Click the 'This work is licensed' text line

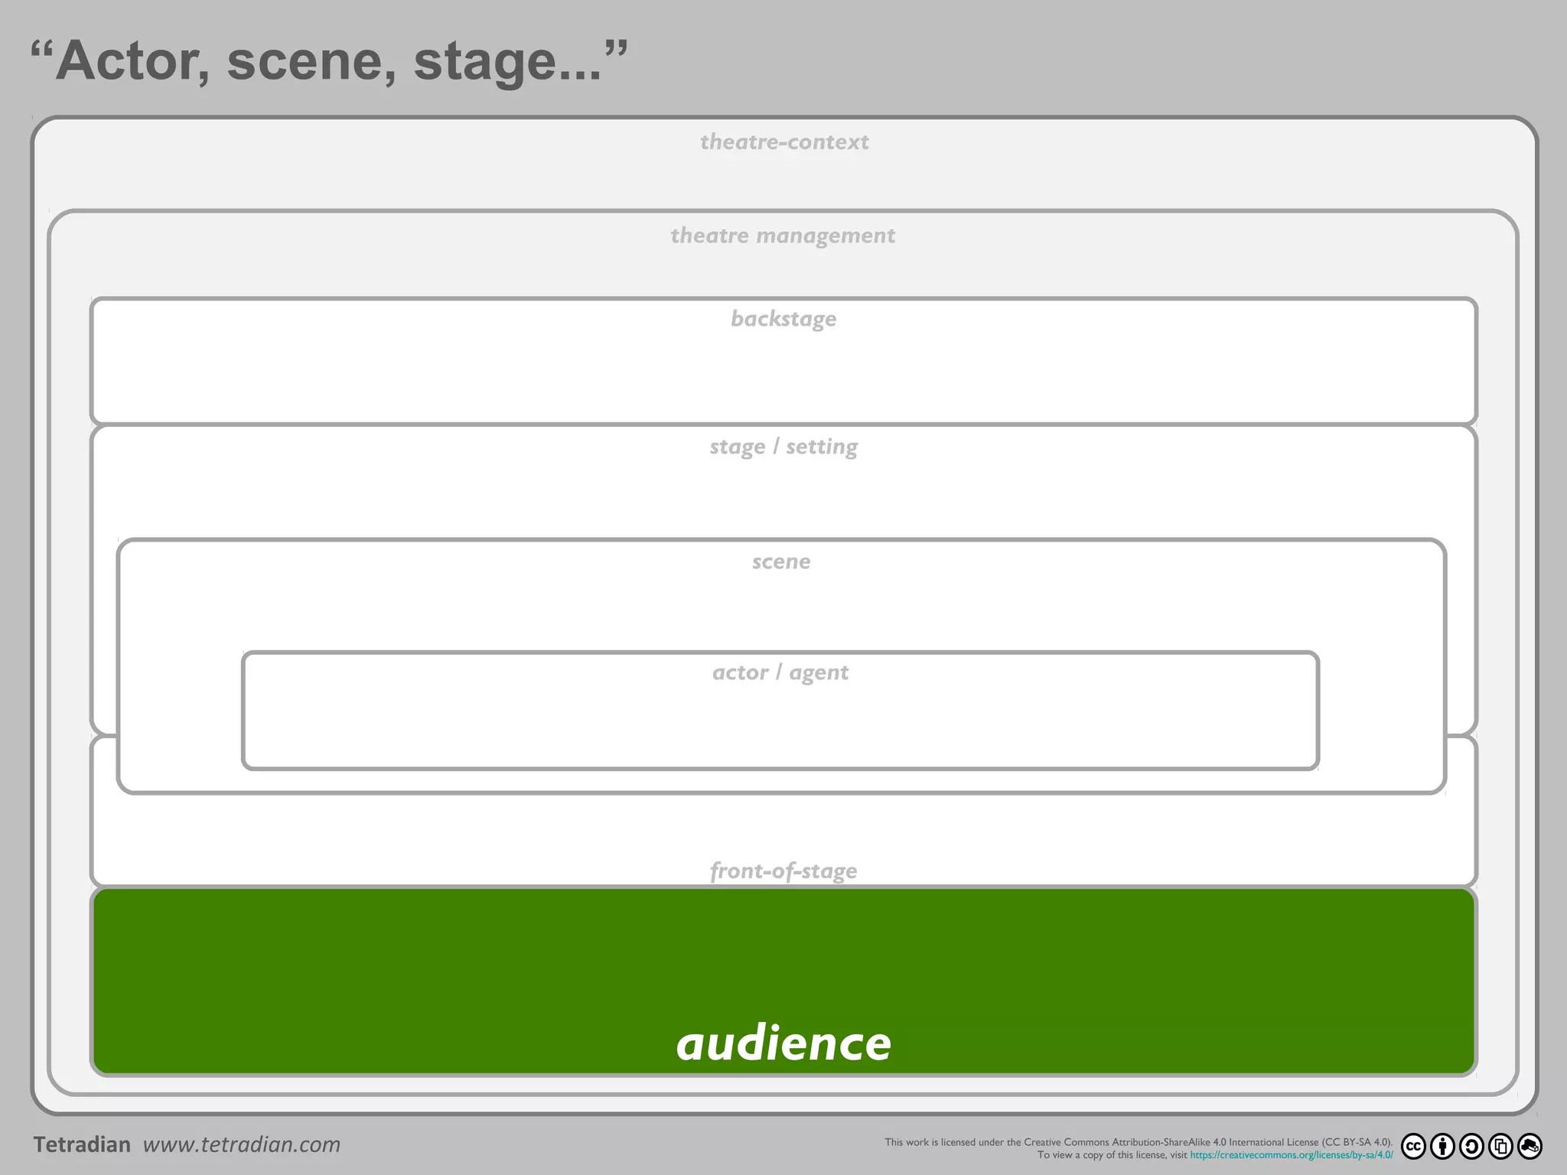click(x=1139, y=1142)
